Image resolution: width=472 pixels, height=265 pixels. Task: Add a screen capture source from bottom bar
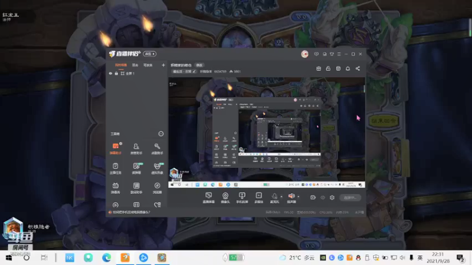point(209,198)
